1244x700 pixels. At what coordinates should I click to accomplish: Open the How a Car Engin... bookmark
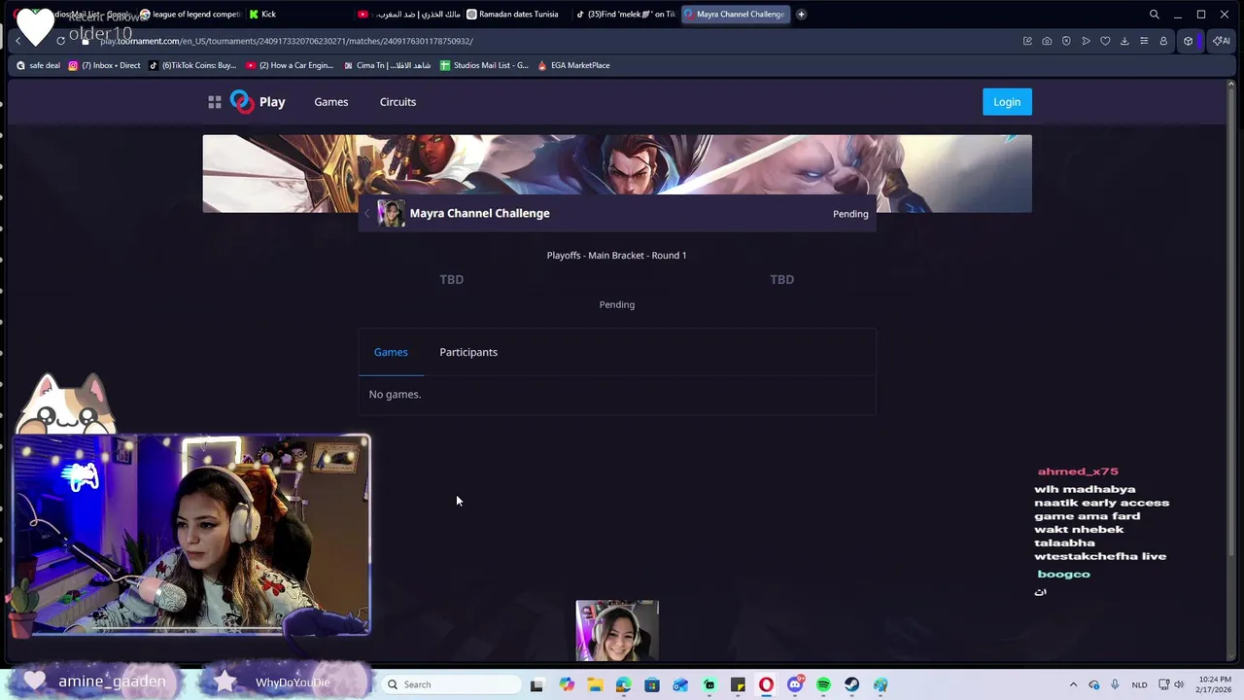click(x=290, y=65)
